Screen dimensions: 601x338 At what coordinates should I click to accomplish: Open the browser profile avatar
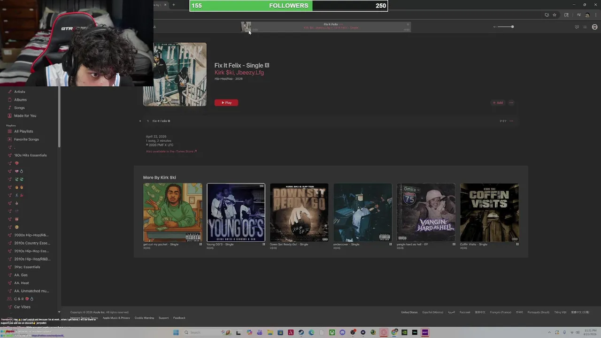pyautogui.click(x=587, y=15)
